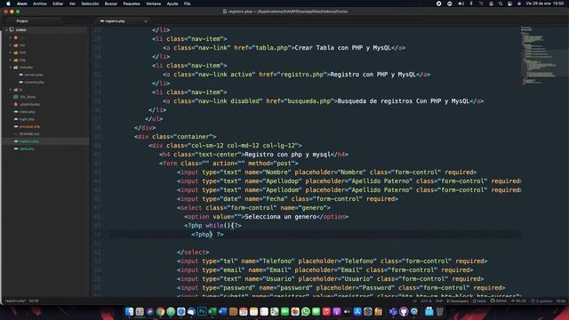Open Calendar from the Dock

click(244, 311)
